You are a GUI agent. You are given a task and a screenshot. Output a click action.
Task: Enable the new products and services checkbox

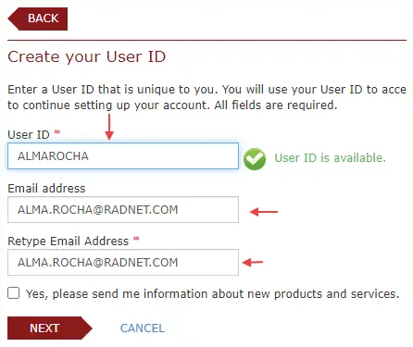(x=14, y=293)
